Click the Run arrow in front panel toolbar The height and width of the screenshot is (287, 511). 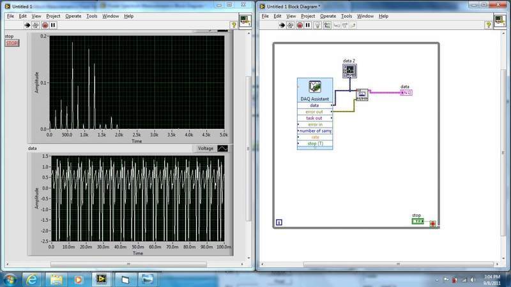(x=27, y=25)
